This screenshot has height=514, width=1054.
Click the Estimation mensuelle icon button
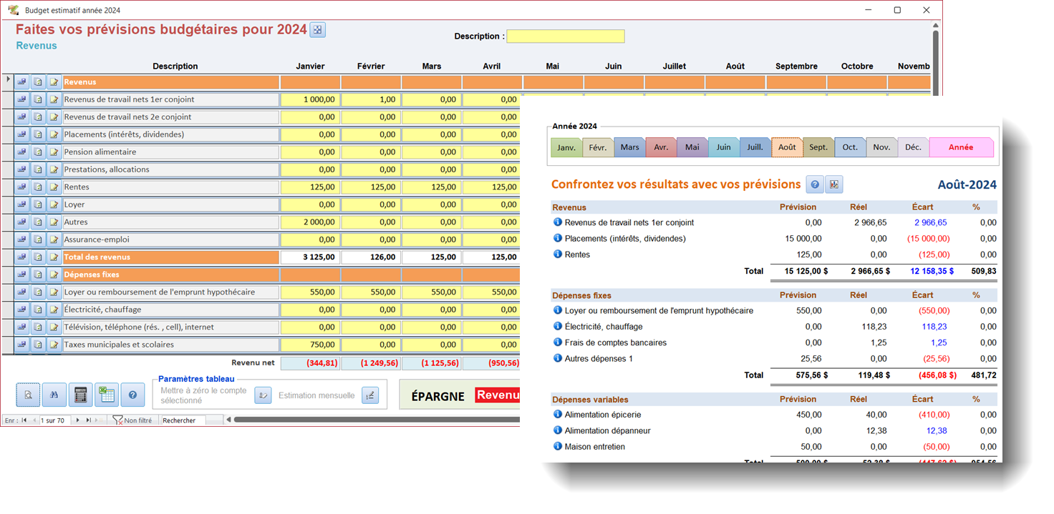pyautogui.click(x=369, y=395)
